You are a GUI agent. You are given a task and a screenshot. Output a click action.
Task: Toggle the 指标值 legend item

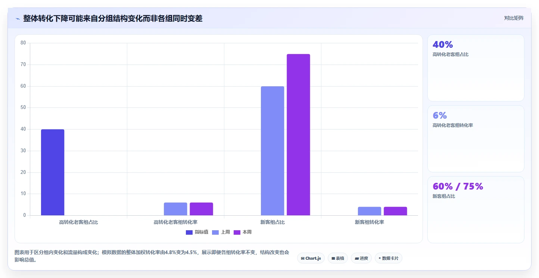click(197, 232)
